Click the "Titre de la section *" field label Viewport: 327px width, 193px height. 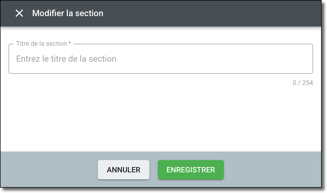tap(42, 43)
